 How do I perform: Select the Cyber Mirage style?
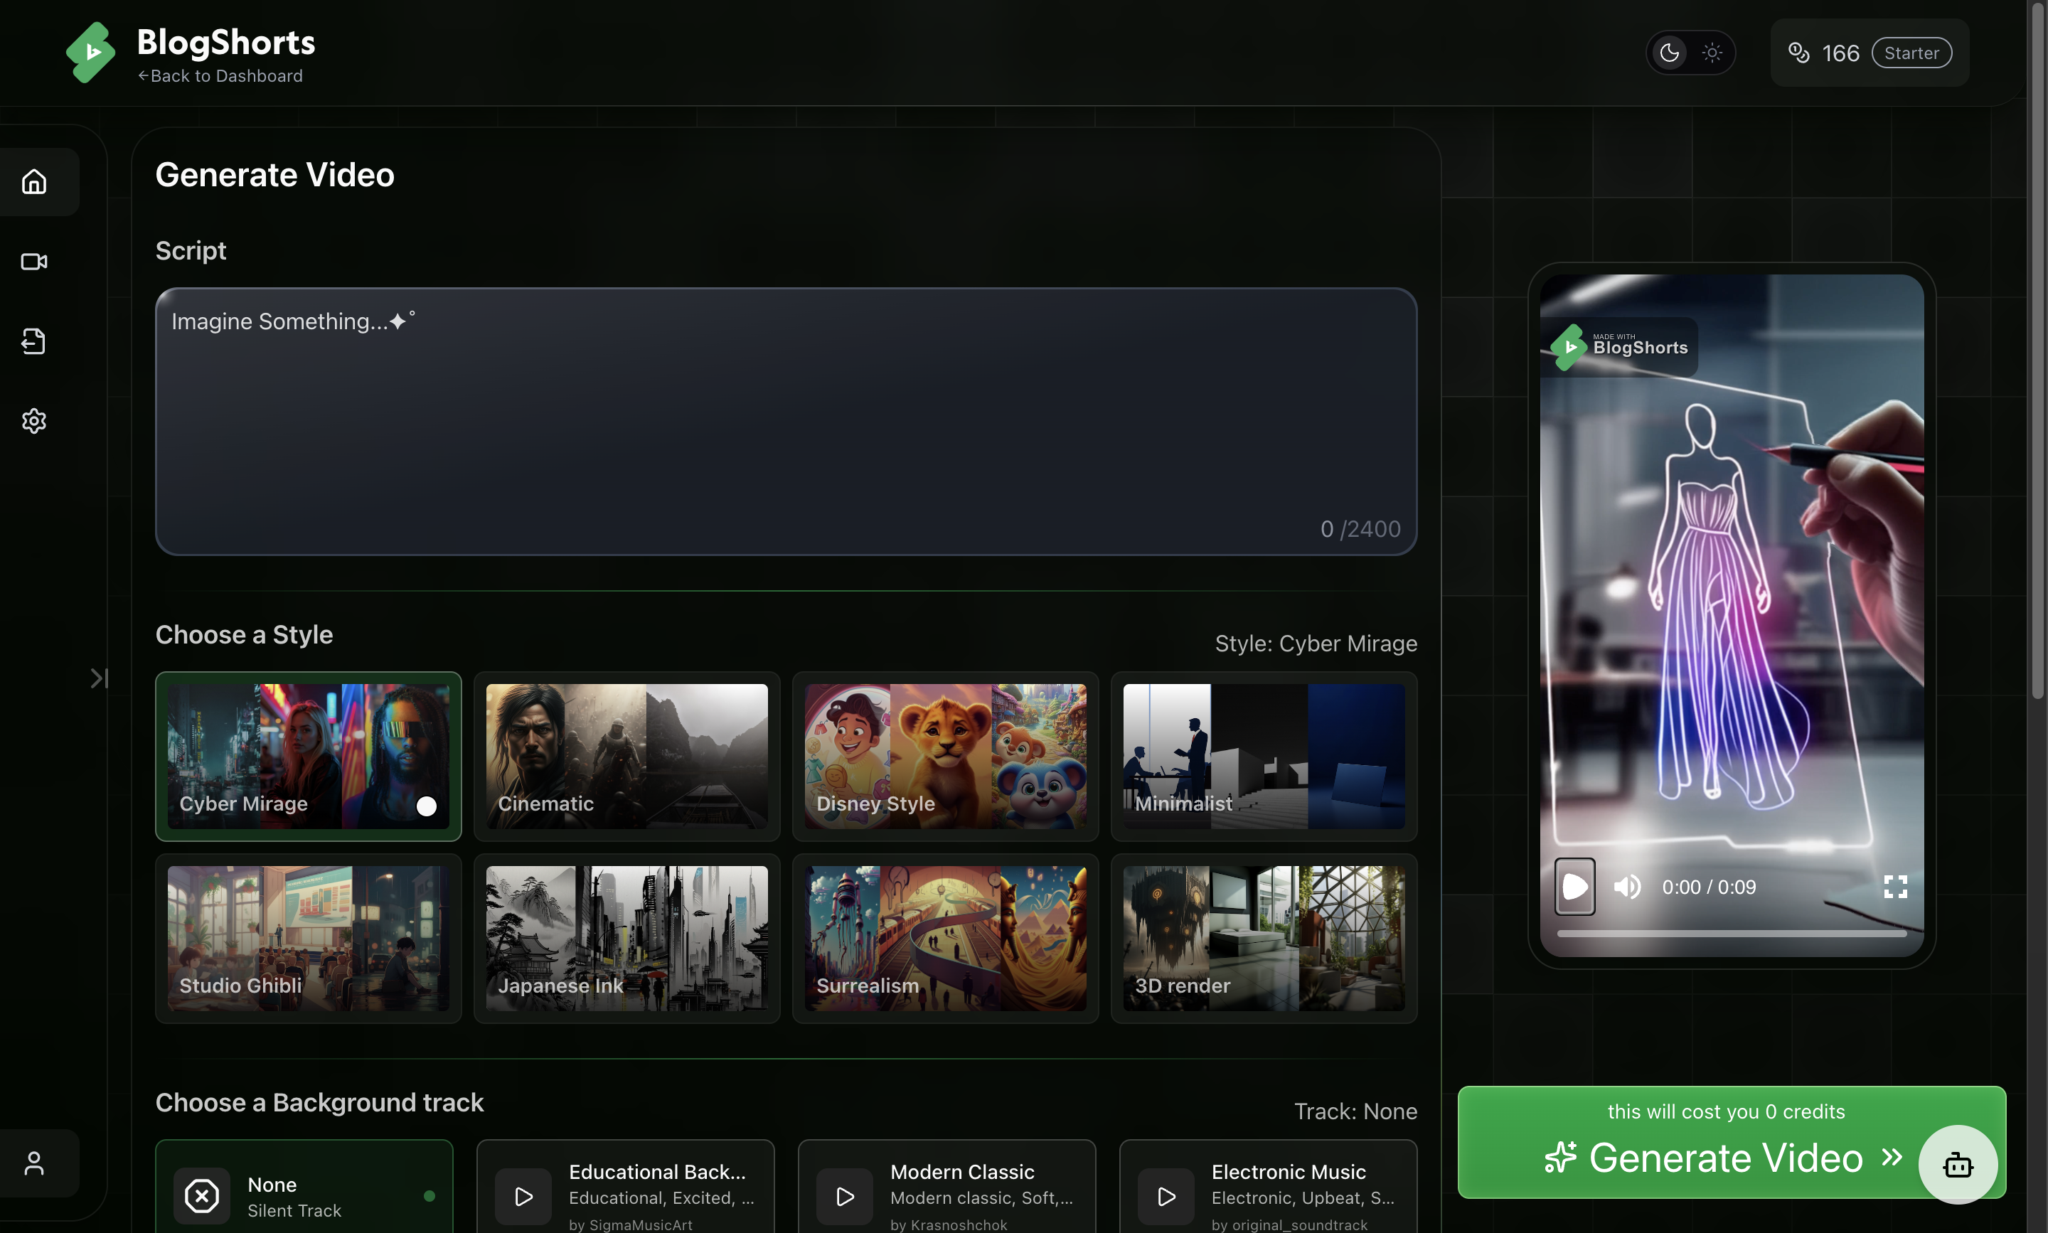tap(308, 756)
